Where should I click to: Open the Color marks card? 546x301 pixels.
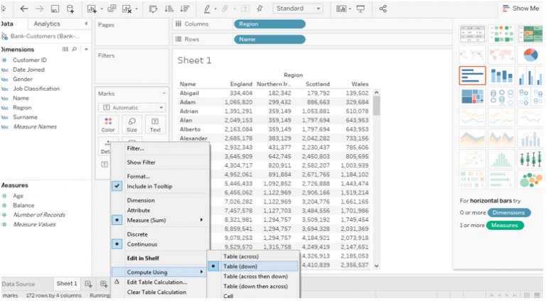pyautogui.click(x=108, y=124)
